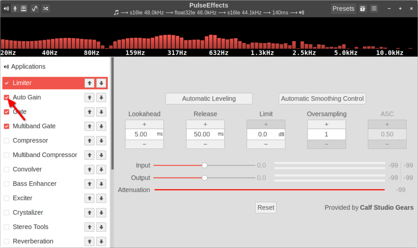Open the Presets dropdown
Viewport: 418px width, 248px height.
pos(343,8)
